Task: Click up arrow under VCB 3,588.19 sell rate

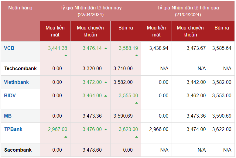Action: click(136, 56)
